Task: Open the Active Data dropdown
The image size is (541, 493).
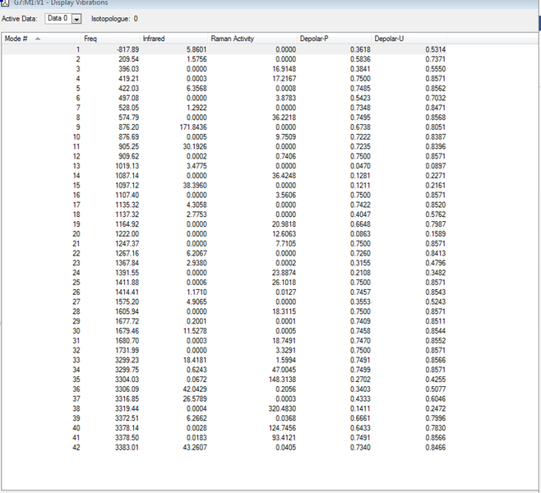Action: click(x=76, y=19)
